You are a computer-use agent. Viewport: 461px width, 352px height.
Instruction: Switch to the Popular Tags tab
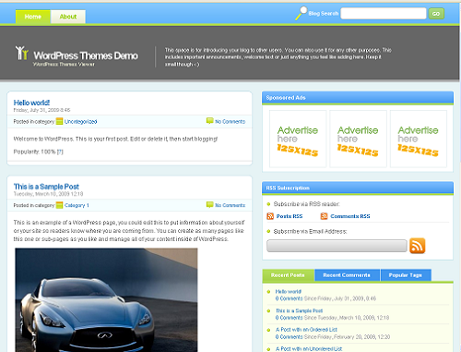click(406, 275)
